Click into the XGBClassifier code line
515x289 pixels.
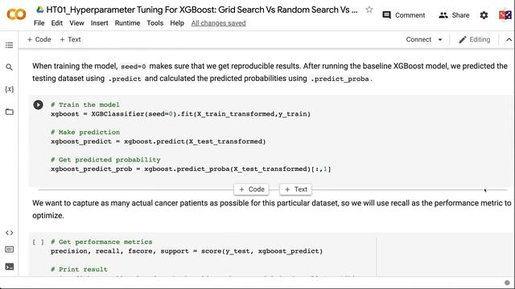pos(180,114)
